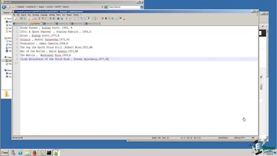Select Libraries in Explorer navigation pane
The width and height of the screenshot is (277, 156).
(x=8, y=38)
